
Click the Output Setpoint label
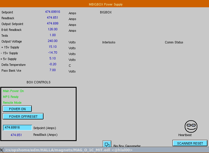pos(12,24)
